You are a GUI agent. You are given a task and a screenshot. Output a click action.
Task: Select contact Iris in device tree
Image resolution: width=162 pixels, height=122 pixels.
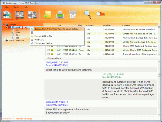click(17, 30)
